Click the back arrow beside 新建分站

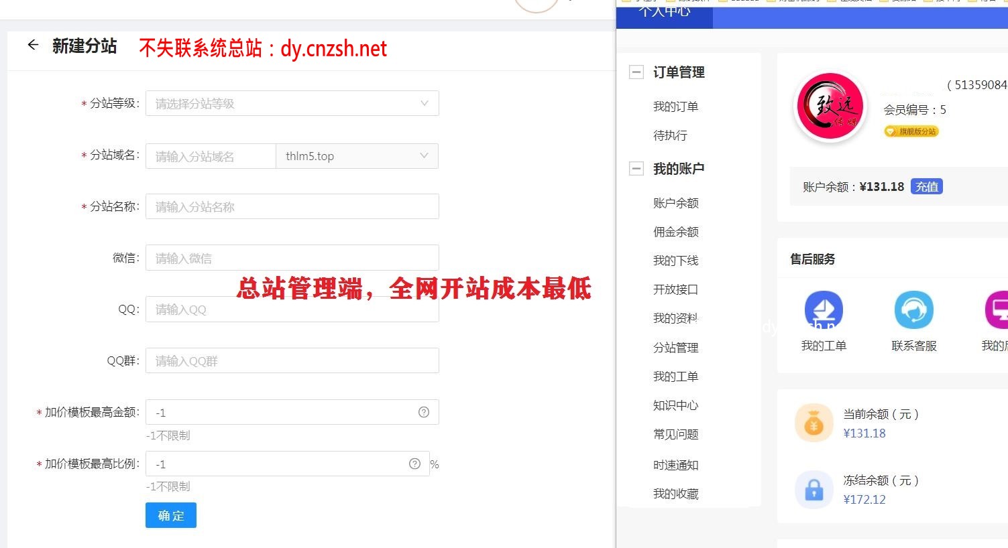click(32, 46)
